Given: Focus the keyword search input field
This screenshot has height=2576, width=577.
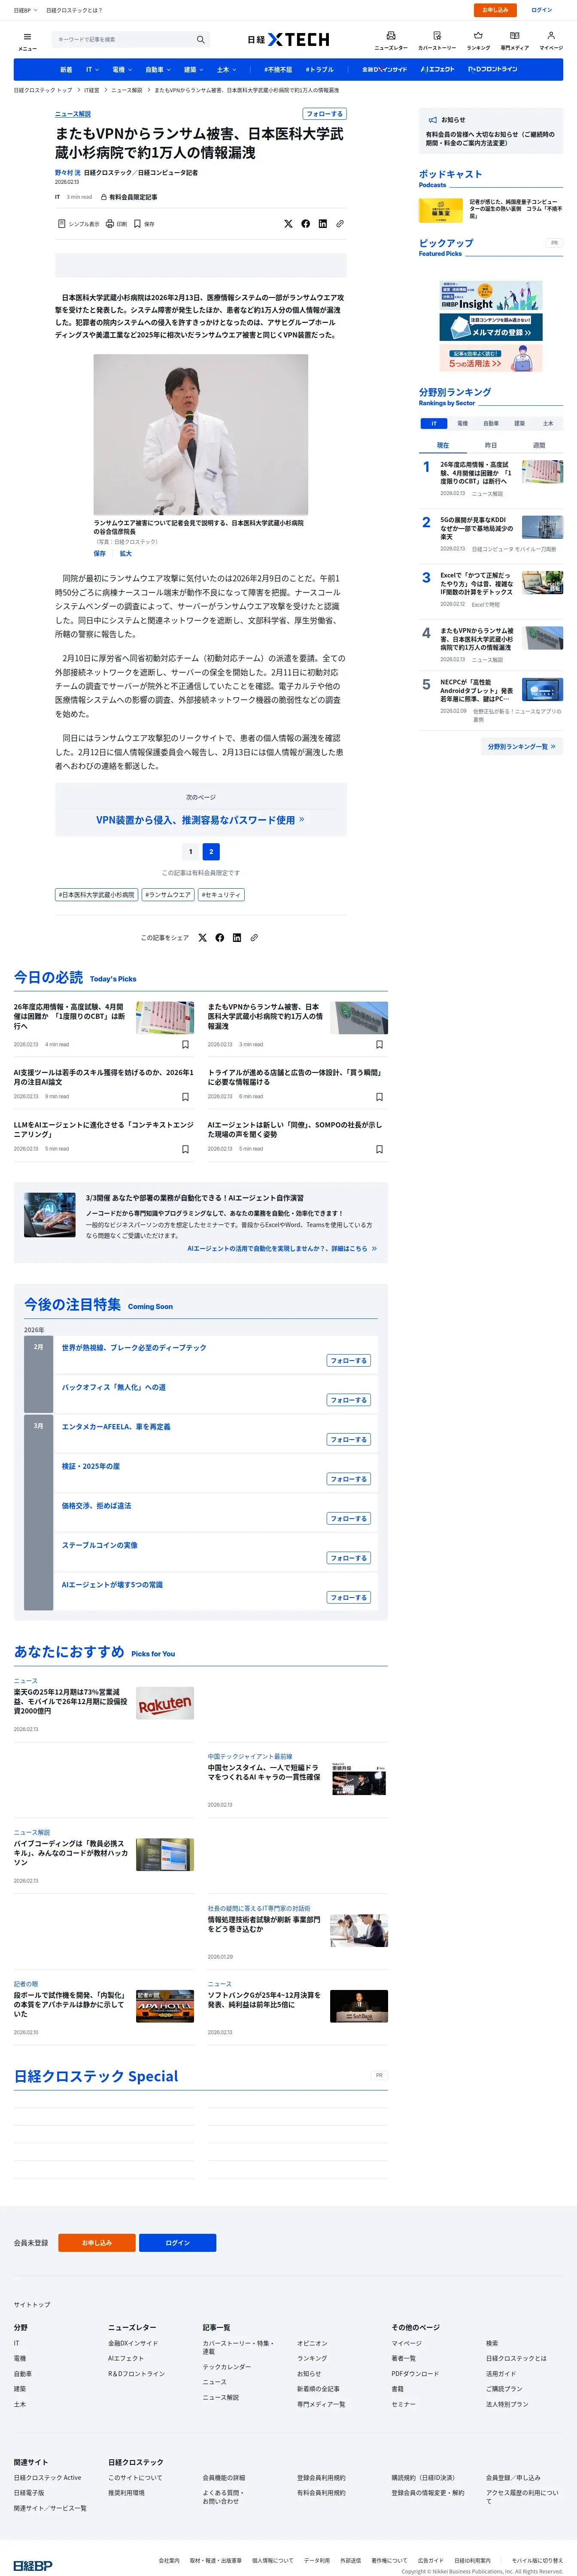Looking at the screenshot, I should [124, 40].
